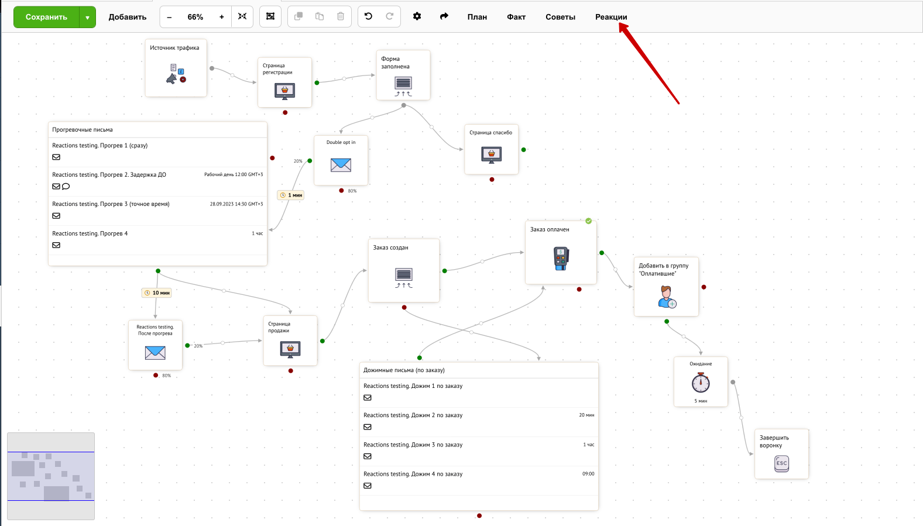This screenshot has width=923, height=526.
Task: Click the redo arrow icon
Action: tap(390, 16)
